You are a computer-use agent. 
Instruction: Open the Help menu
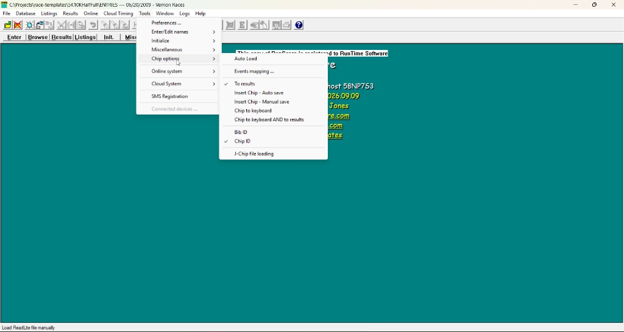(x=200, y=13)
